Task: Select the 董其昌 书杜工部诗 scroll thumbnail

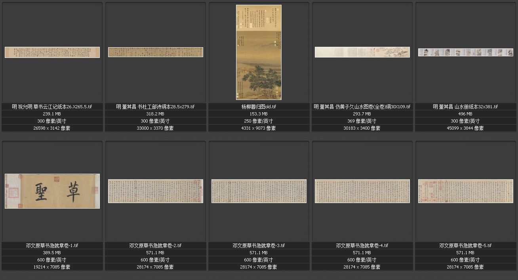Action: point(156,52)
